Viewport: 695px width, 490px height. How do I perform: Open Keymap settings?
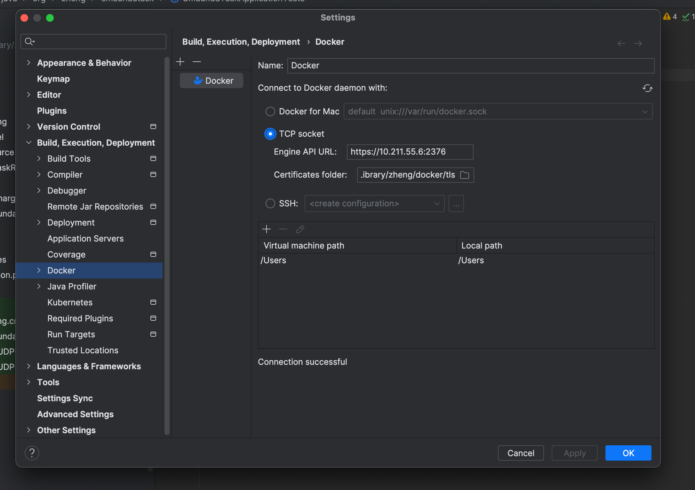53,79
